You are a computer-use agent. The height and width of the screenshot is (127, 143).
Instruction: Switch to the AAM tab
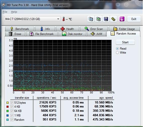[x=97, y=34]
